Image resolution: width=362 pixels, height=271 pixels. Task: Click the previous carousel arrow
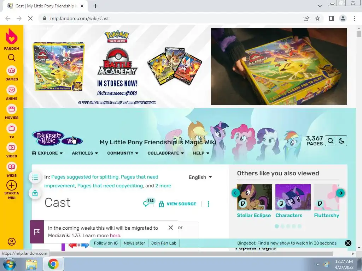(236, 193)
